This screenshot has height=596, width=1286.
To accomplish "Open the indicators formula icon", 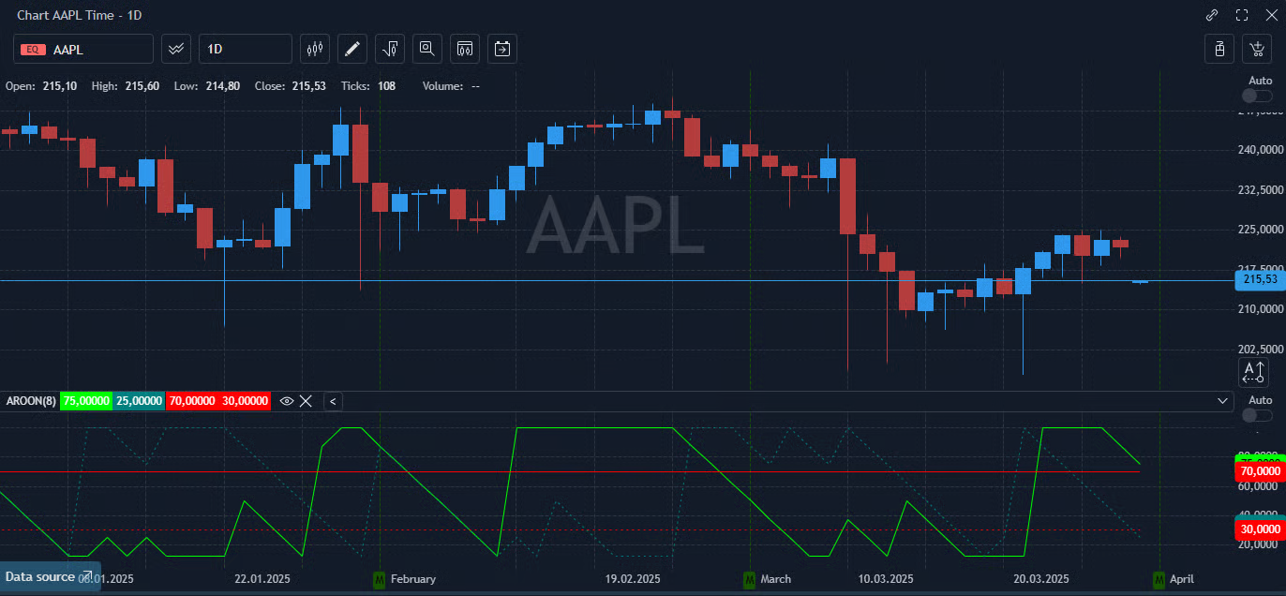I will [x=390, y=49].
